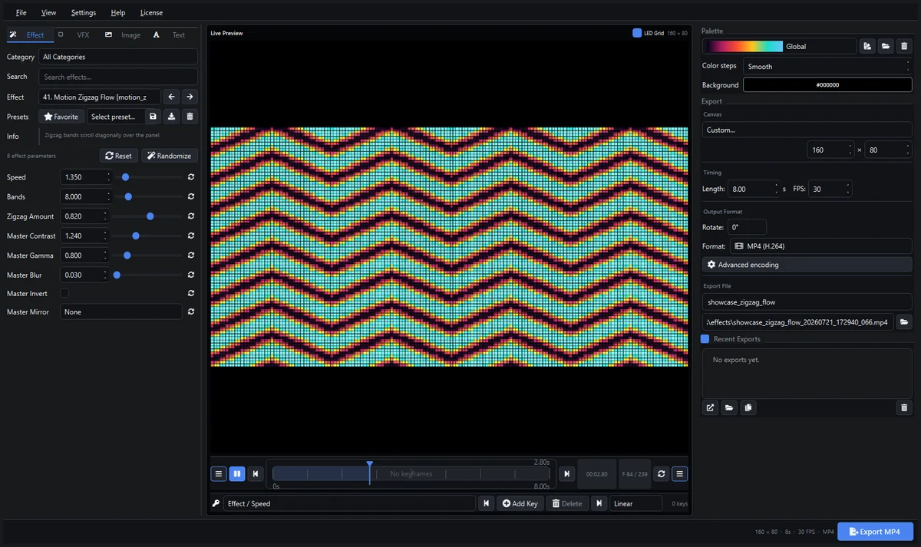The width and height of the screenshot is (921, 547).
Task: Open the Linear interpolation dropdown
Action: 635,503
